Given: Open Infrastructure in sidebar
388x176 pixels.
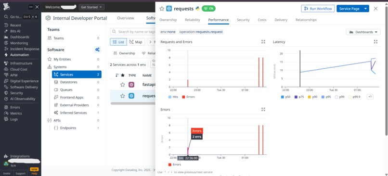Looking at the screenshot, I should coord(21,63).
